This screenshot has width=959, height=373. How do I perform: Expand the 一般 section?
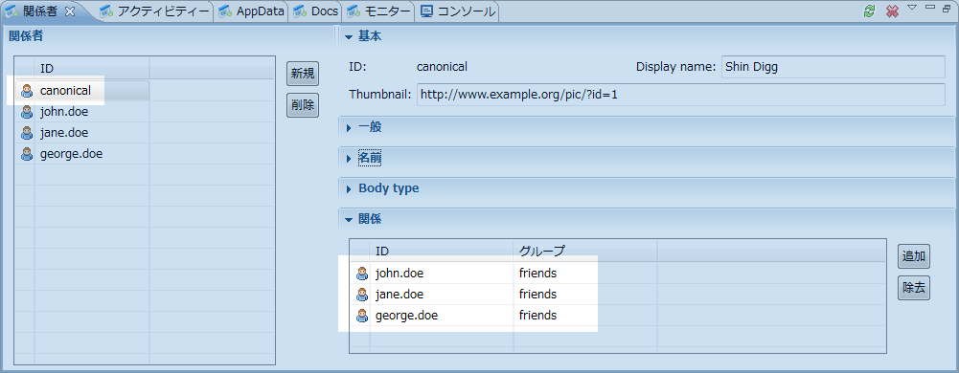pos(350,127)
